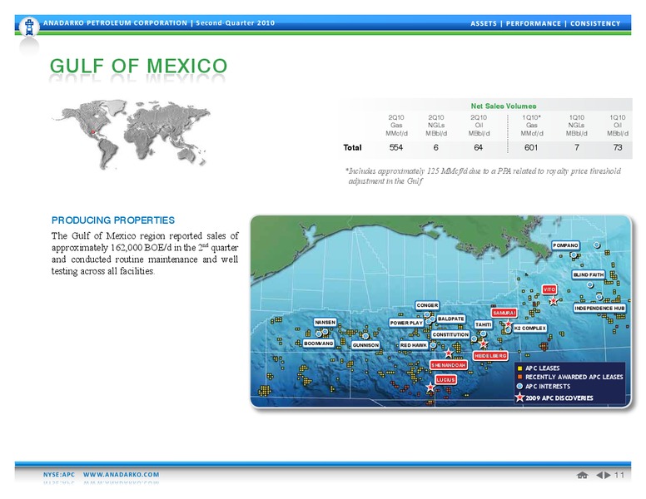Image resolution: width=646 pixels, height=499 pixels.
Task: Click the 2009 APC DISCOVERIES legend star
Action: [520, 398]
